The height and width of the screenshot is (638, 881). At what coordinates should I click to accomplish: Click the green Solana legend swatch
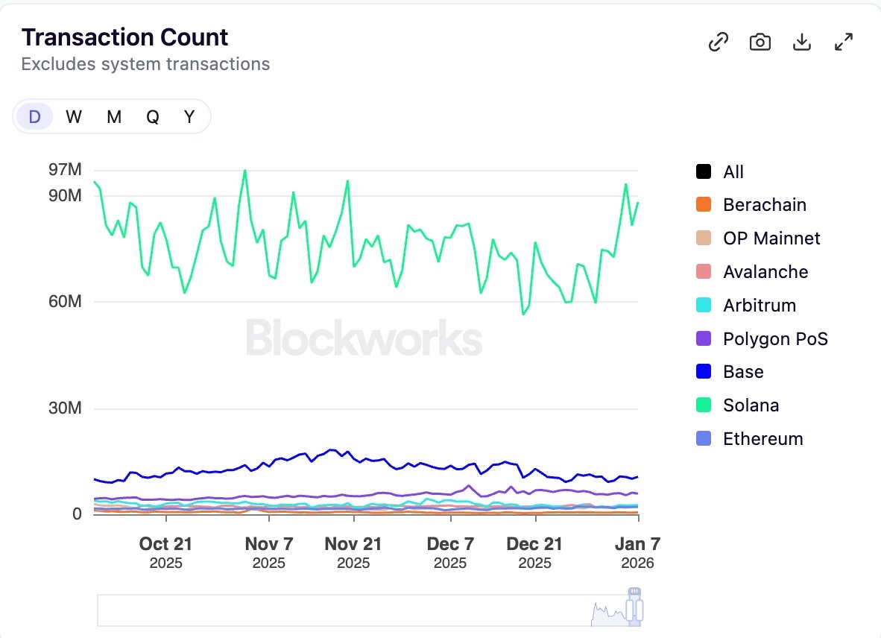pos(704,405)
